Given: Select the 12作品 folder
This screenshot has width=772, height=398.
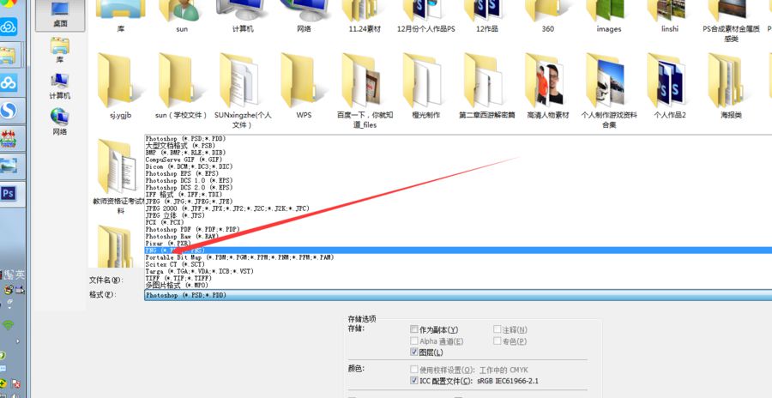Looking at the screenshot, I should click(x=487, y=15).
